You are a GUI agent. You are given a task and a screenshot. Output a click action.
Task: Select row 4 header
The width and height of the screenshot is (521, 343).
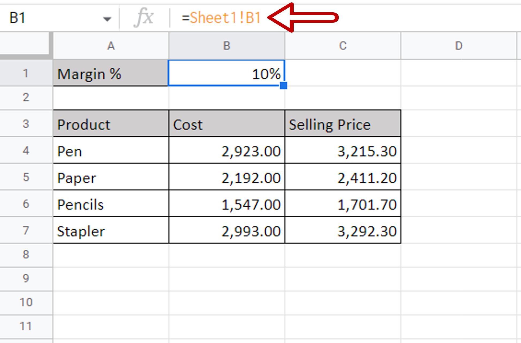click(x=26, y=150)
